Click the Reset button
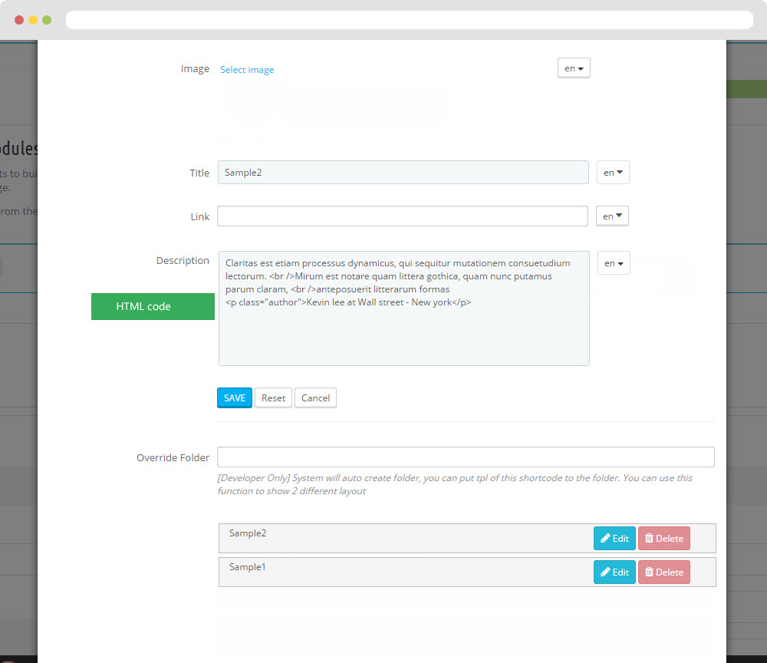Image resolution: width=767 pixels, height=663 pixels. click(273, 398)
